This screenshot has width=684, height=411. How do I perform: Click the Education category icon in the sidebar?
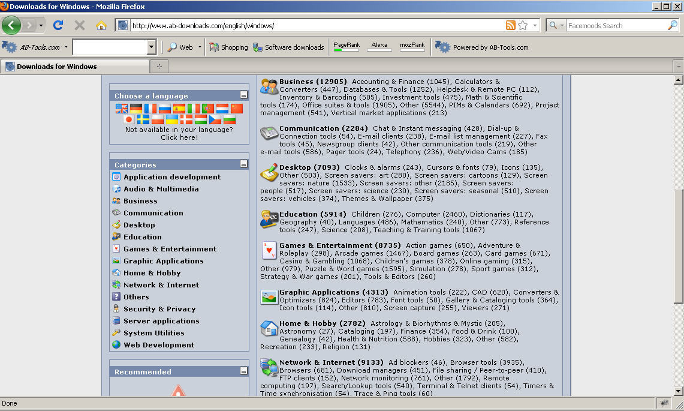pos(116,237)
